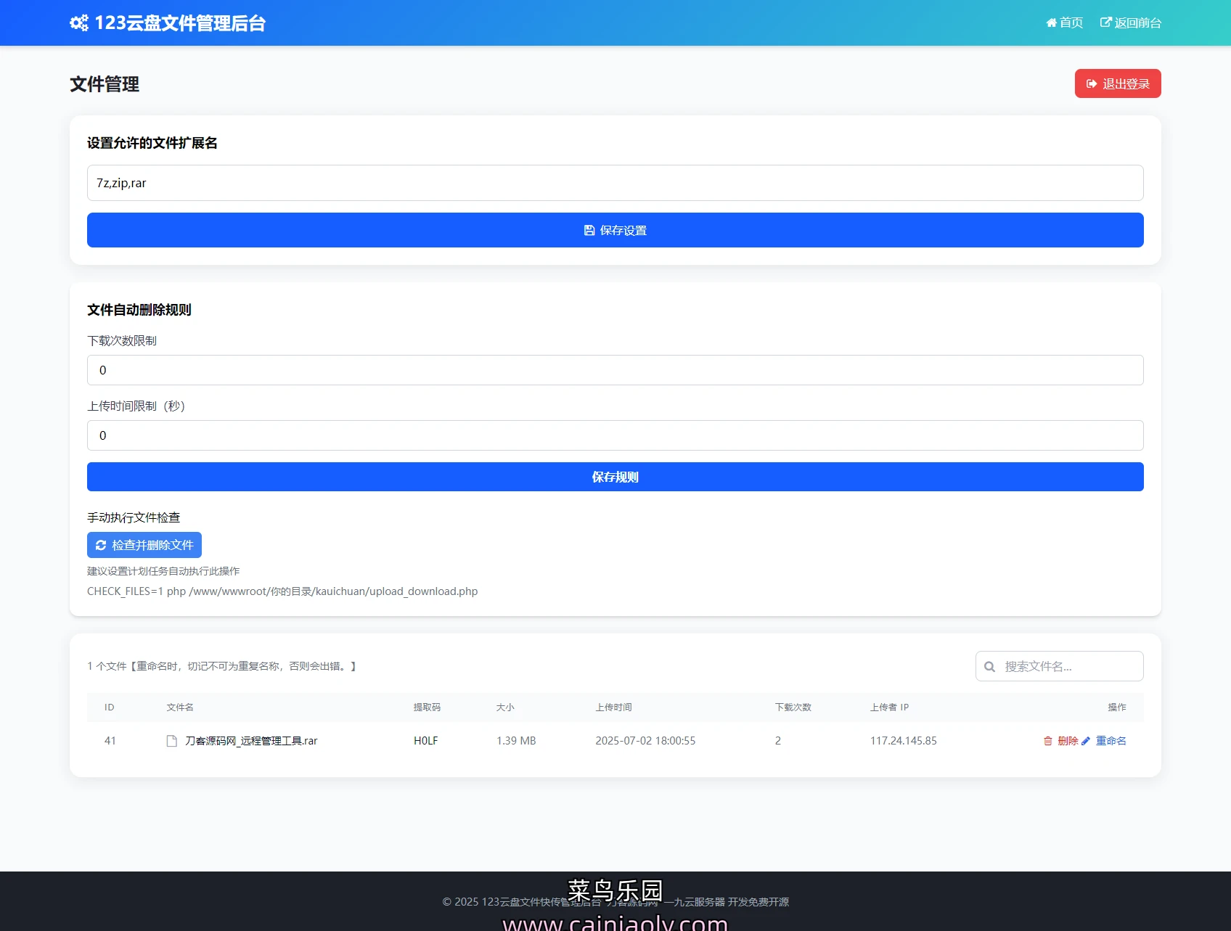Click the refresh icon on 检查并删除文件
The width and height of the screenshot is (1231, 931).
pyautogui.click(x=101, y=545)
